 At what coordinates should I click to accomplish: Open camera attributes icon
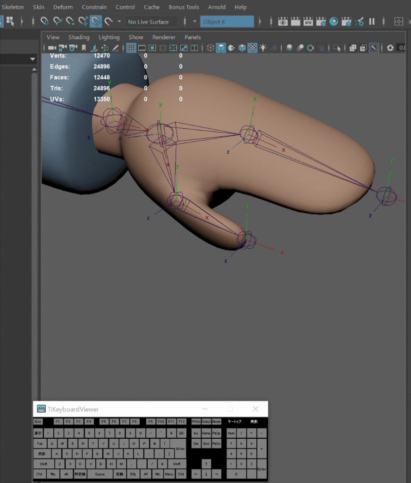(x=73, y=48)
